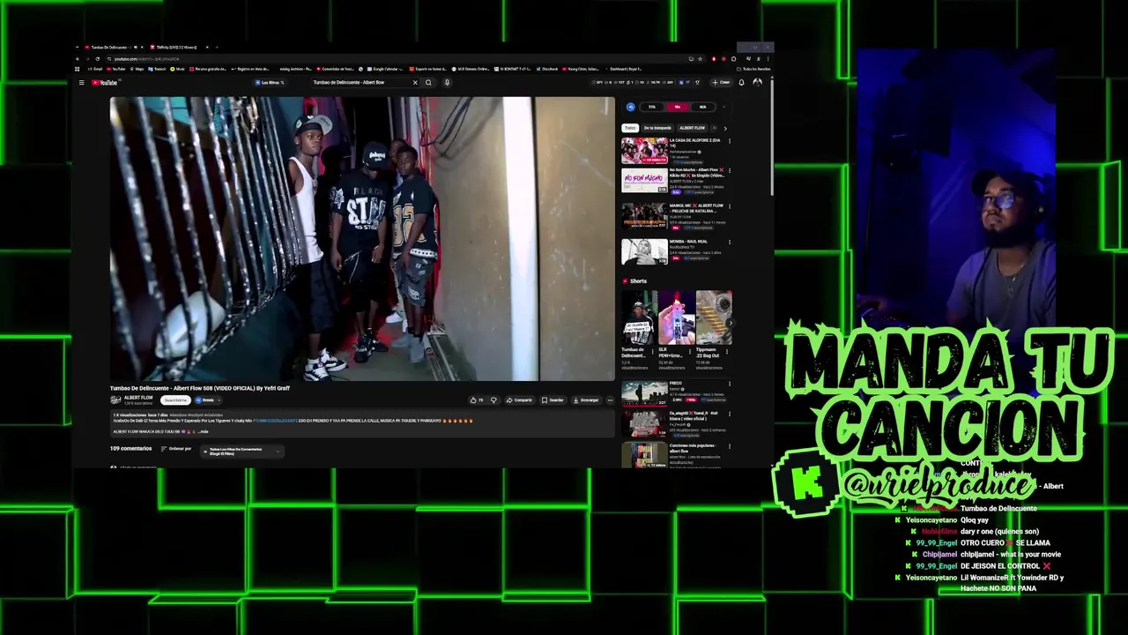Reload the page with the browser refresh icon
Screen dimensions: 1128x635
[x=97, y=59]
